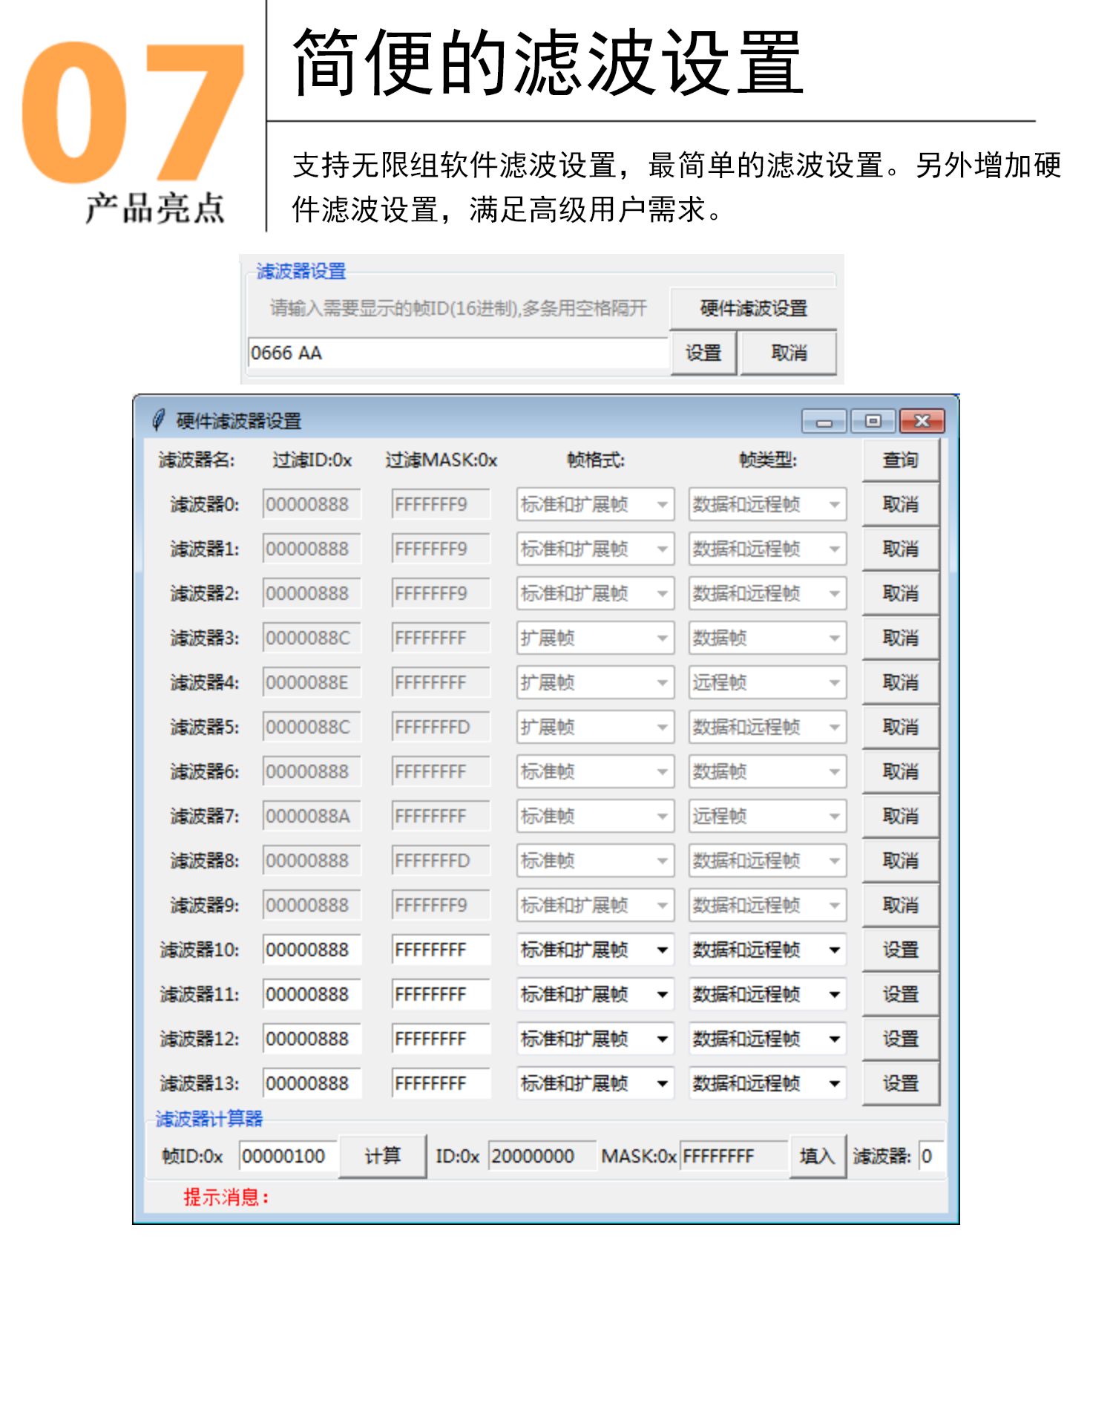Open 滤波器10 frame format dropdown
The width and height of the screenshot is (1113, 1418).
(595, 950)
